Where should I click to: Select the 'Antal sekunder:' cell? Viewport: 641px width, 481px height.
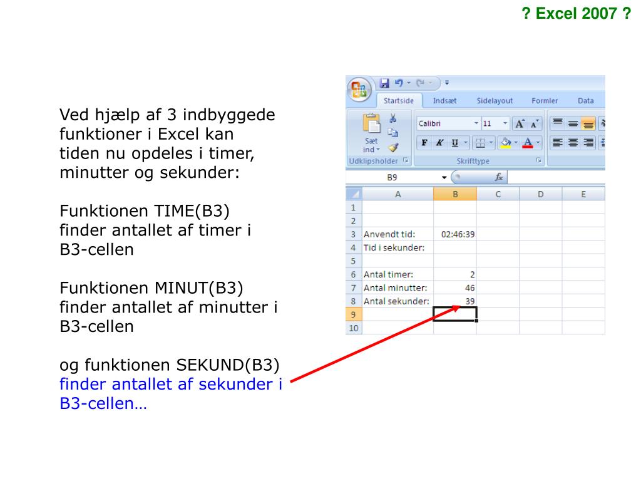tap(397, 301)
